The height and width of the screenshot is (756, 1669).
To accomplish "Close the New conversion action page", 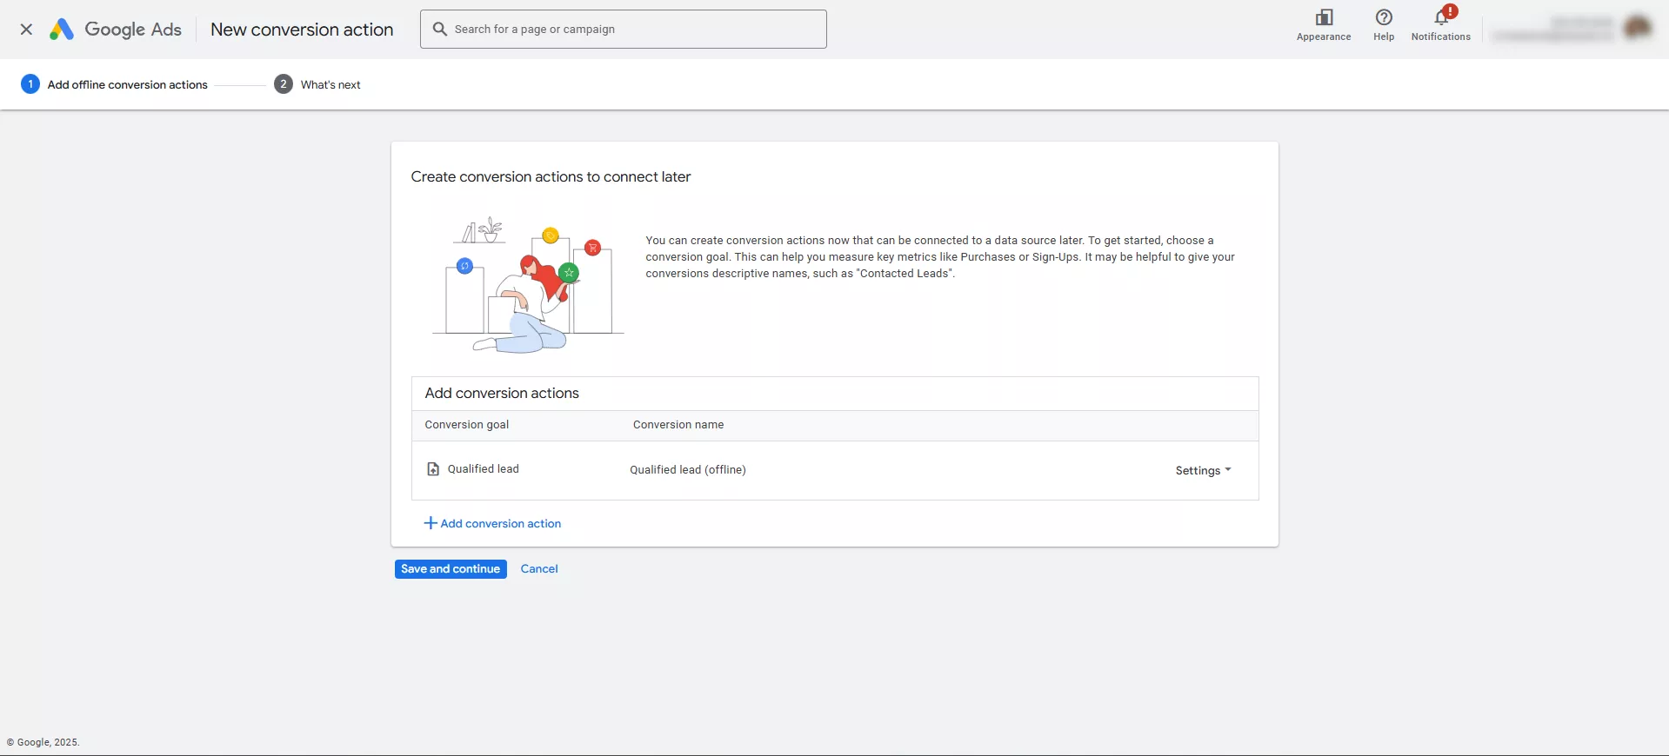I will (26, 30).
